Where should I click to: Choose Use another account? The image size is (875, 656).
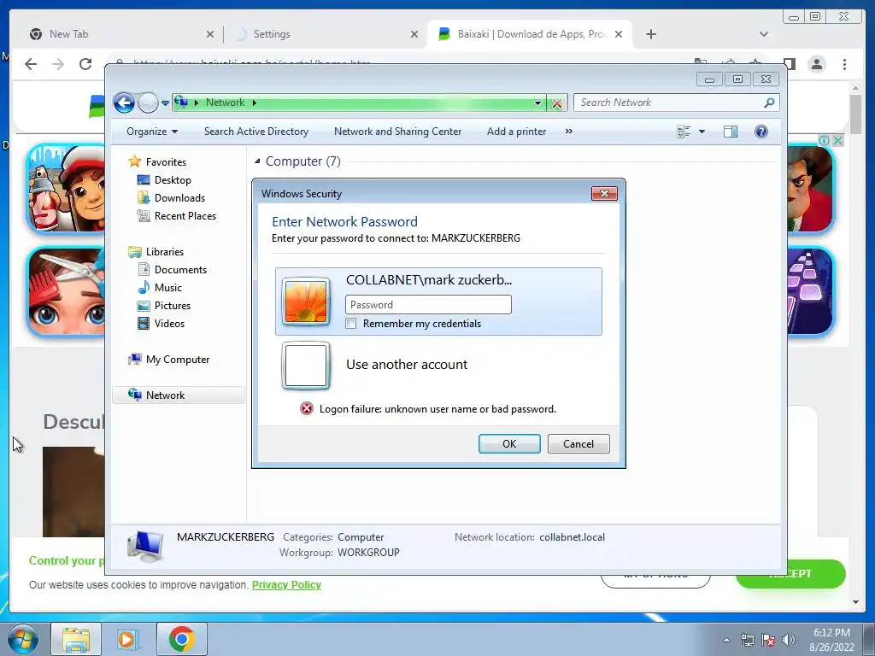tap(407, 364)
